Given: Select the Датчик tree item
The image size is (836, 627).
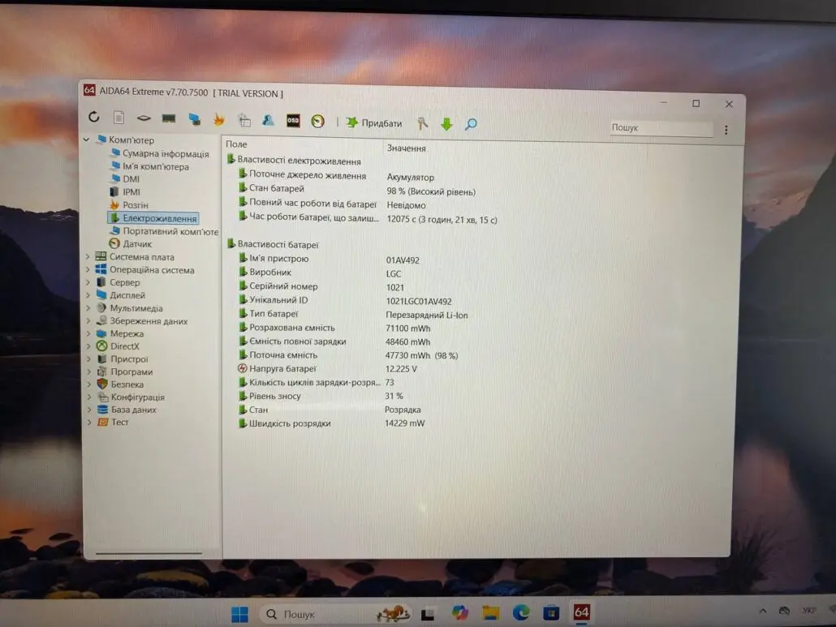Looking at the screenshot, I should pos(136,244).
